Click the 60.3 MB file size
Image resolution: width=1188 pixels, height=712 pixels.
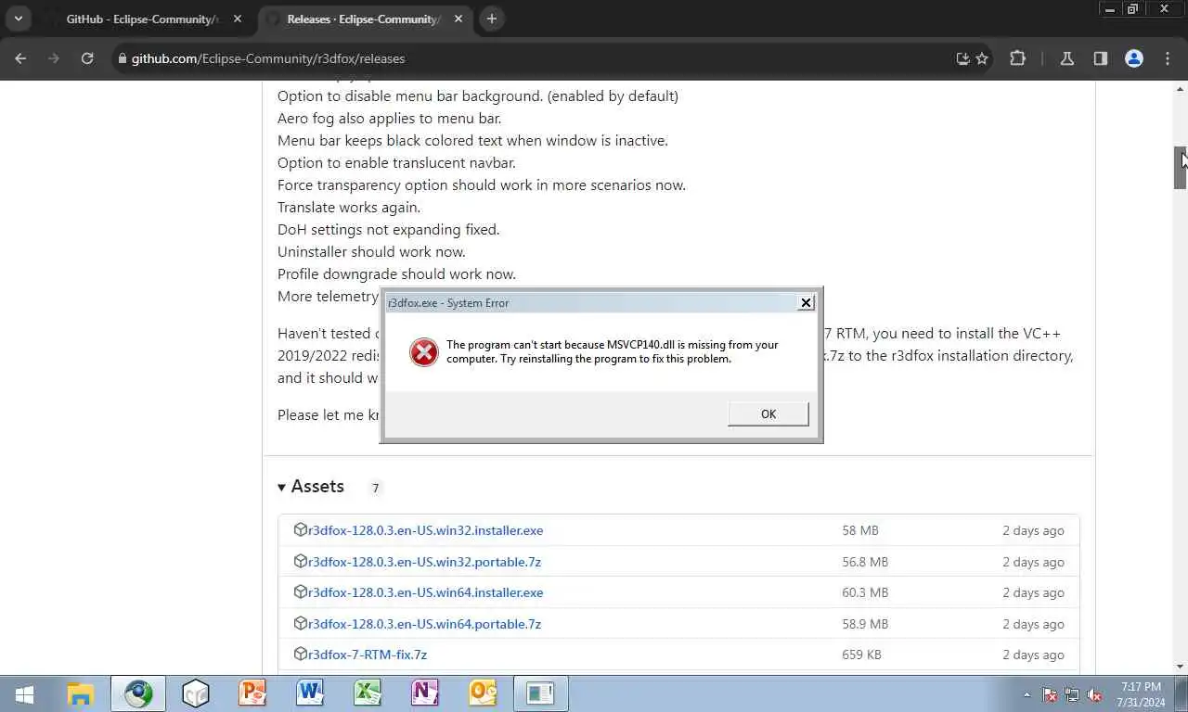click(865, 592)
